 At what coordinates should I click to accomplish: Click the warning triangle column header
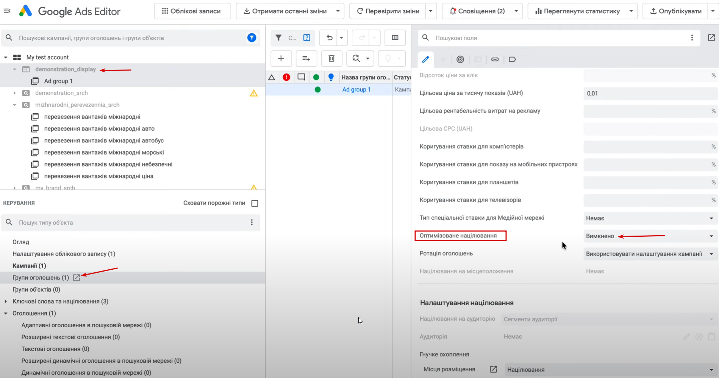click(272, 77)
